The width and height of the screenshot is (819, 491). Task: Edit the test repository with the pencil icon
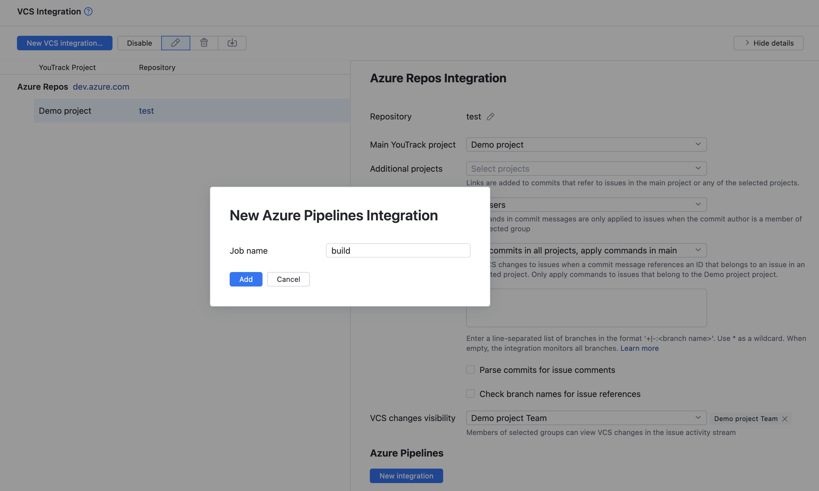click(x=491, y=116)
